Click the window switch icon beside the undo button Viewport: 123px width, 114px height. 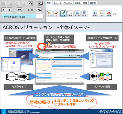(41, 4)
